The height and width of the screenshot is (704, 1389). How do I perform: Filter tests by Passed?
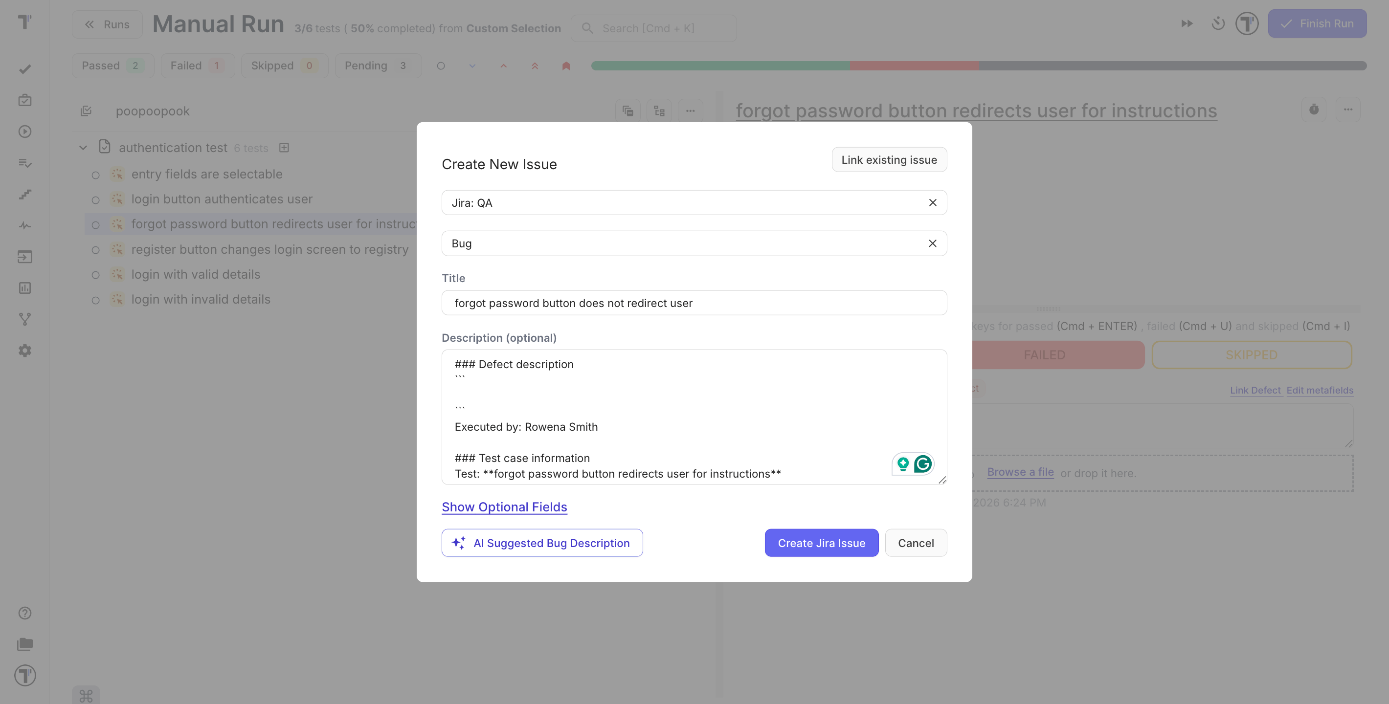113,66
